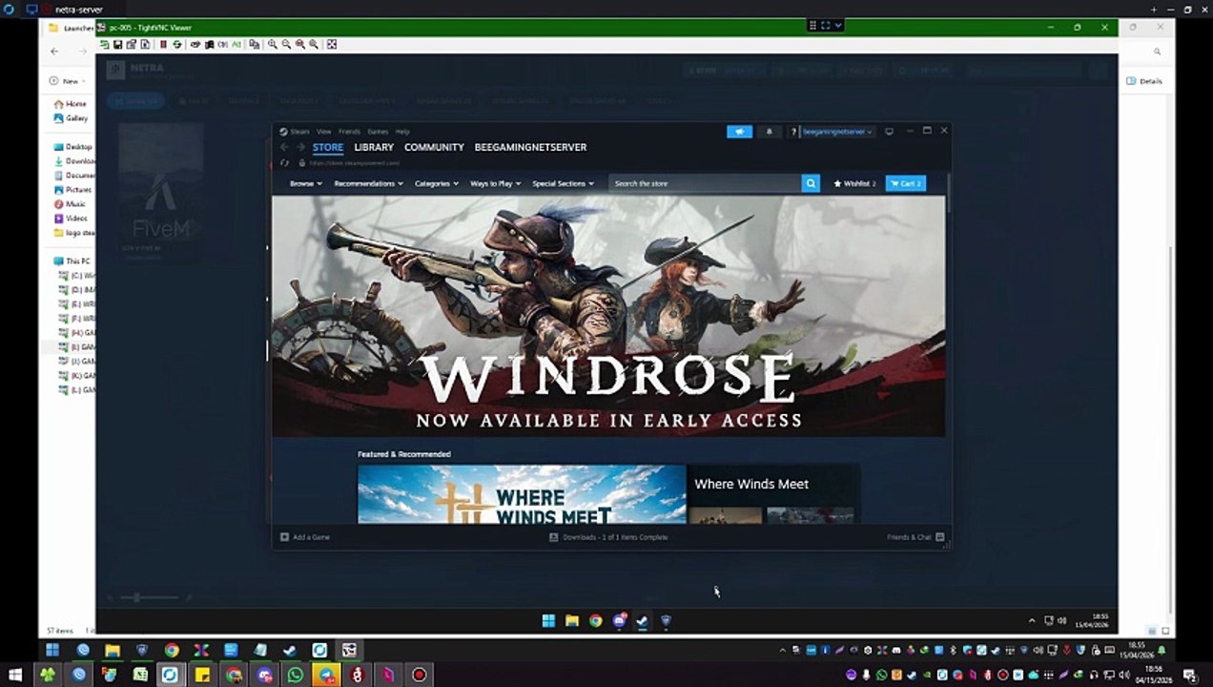The image size is (1213, 687).
Task: Open the Steam menu in menu bar
Action: coord(299,132)
